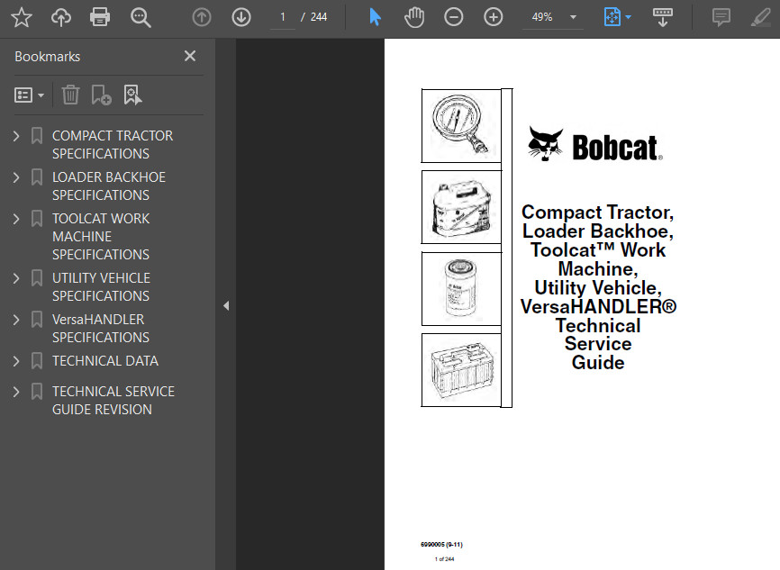Open COMPACT TRACTOR SPECIFICATIONS bookmark

113,145
